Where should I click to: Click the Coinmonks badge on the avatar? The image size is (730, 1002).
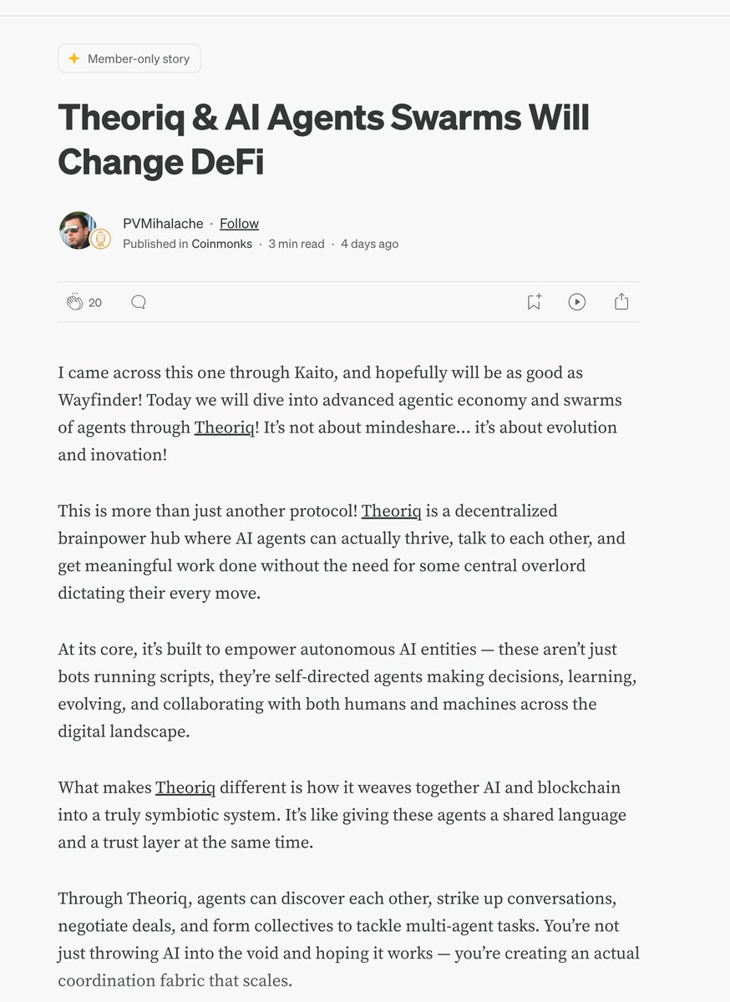coord(100,240)
